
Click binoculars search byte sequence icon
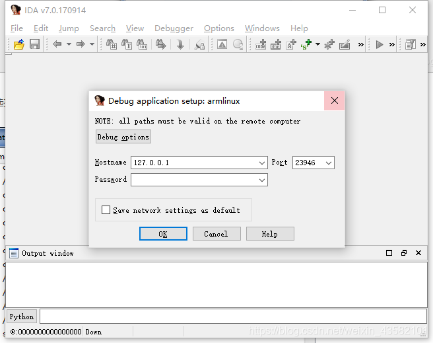142,44
